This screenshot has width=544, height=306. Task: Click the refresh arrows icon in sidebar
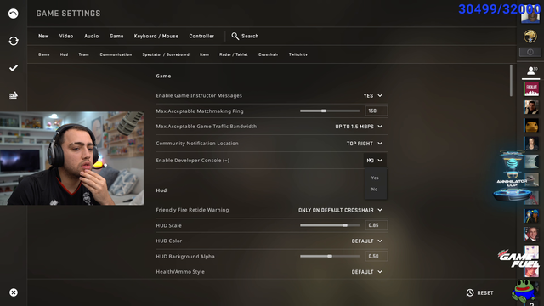point(14,41)
